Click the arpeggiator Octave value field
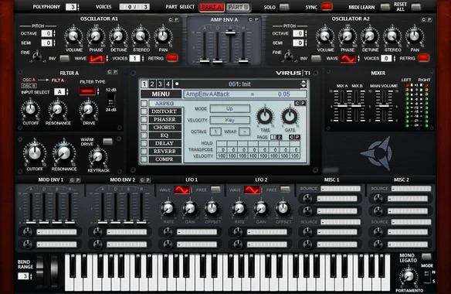 click(215, 132)
